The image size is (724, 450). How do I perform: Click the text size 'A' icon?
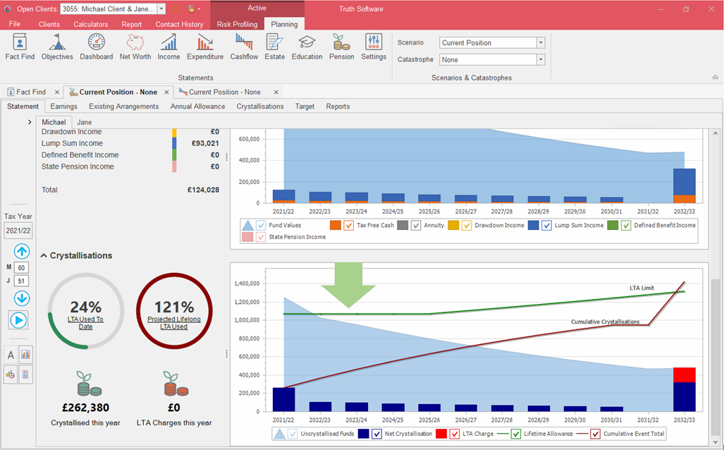coord(11,355)
